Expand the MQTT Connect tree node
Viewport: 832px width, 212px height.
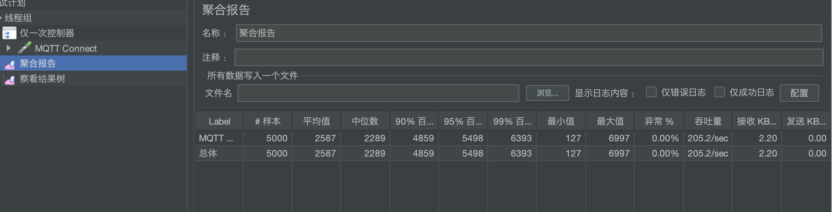coord(8,48)
